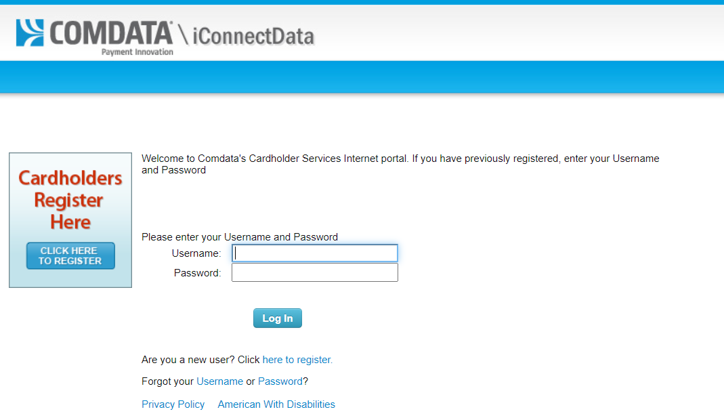Focus the Username input field
724x418 pixels.
tap(314, 252)
